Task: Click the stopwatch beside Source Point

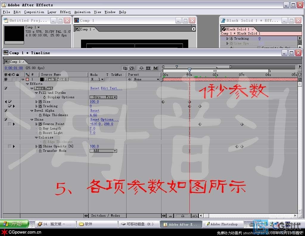Action: pyautogui.click(x=40, y=124)
